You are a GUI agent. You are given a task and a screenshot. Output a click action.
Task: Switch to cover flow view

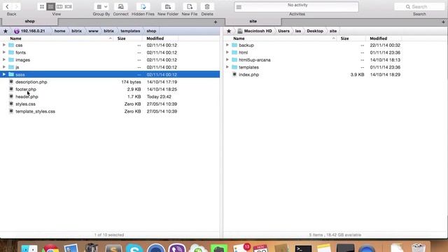click(x=69, y=6)
